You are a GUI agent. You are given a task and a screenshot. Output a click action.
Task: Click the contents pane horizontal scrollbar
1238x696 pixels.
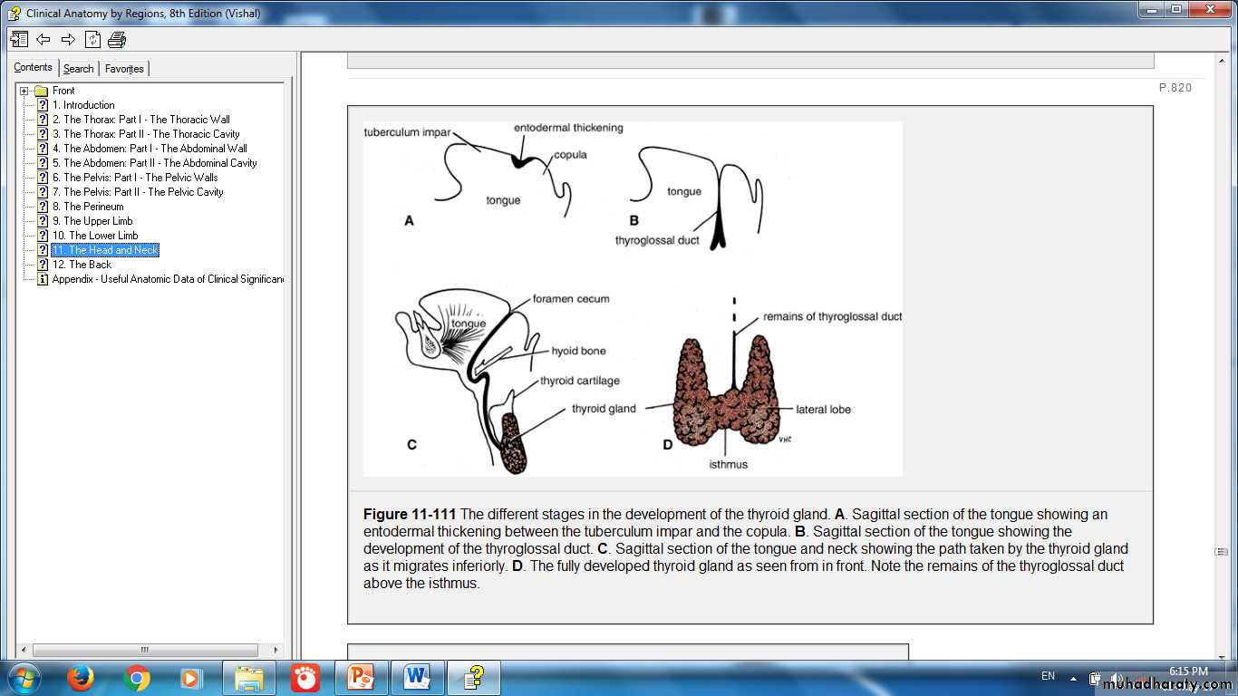[144, 650]
